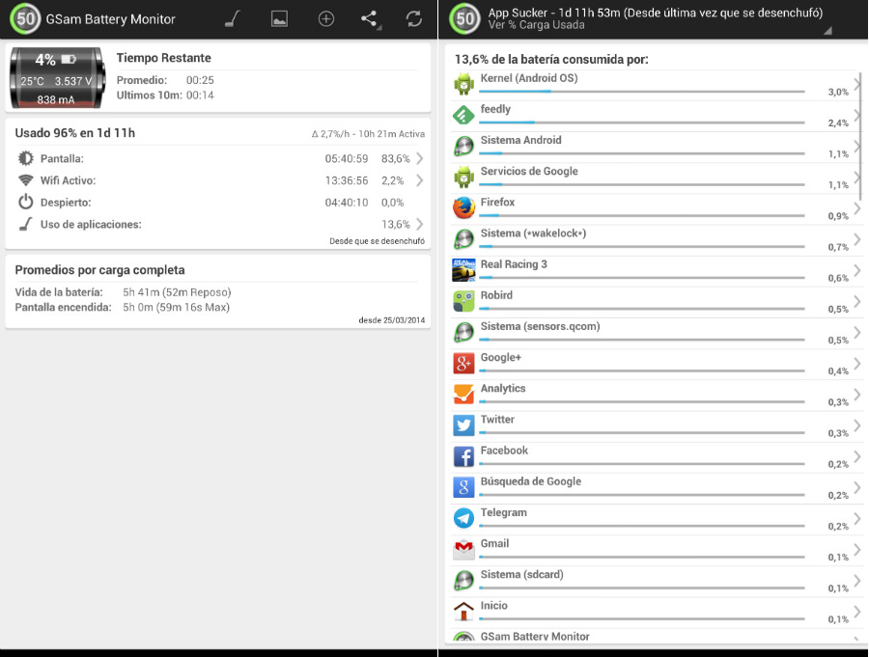Tap the Telegram app icon
This screenshot has width=869, height=657.
click(x=463, y=518)
